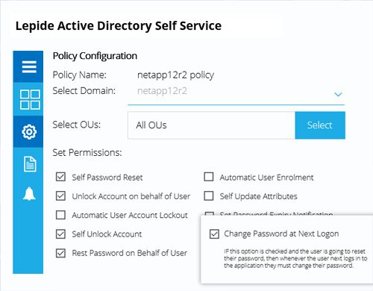
Task: Select the settings gear icon in sidebar
Action: (29, 132)
